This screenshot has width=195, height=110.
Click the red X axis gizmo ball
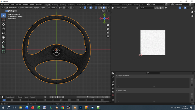point(108,18)
